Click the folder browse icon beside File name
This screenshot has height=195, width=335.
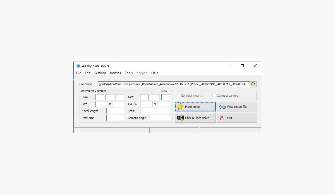253,84
